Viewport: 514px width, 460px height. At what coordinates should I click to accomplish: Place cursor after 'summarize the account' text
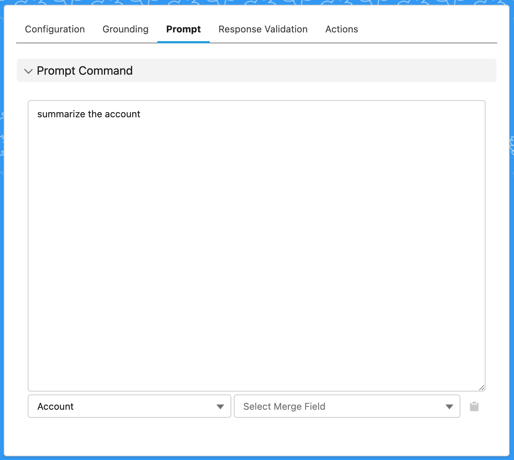point(141,114)
